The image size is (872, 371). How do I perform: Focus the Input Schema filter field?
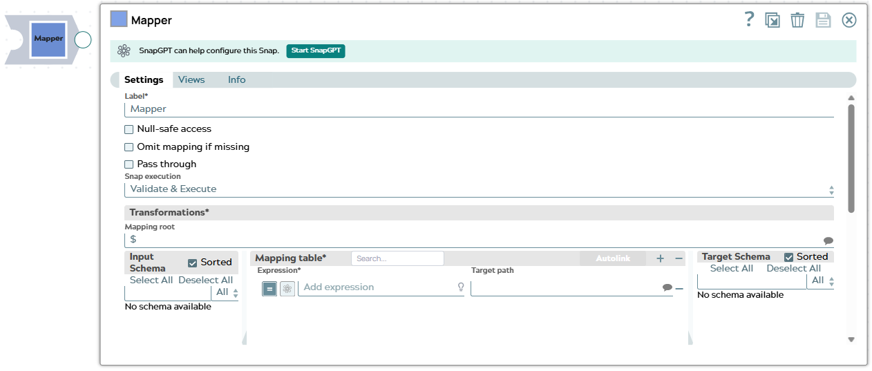click(x=168, y=292)
